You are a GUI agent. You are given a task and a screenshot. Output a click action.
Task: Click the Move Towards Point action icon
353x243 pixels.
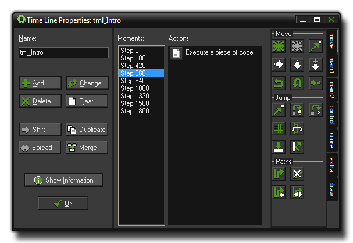click(x=315, y=46)
